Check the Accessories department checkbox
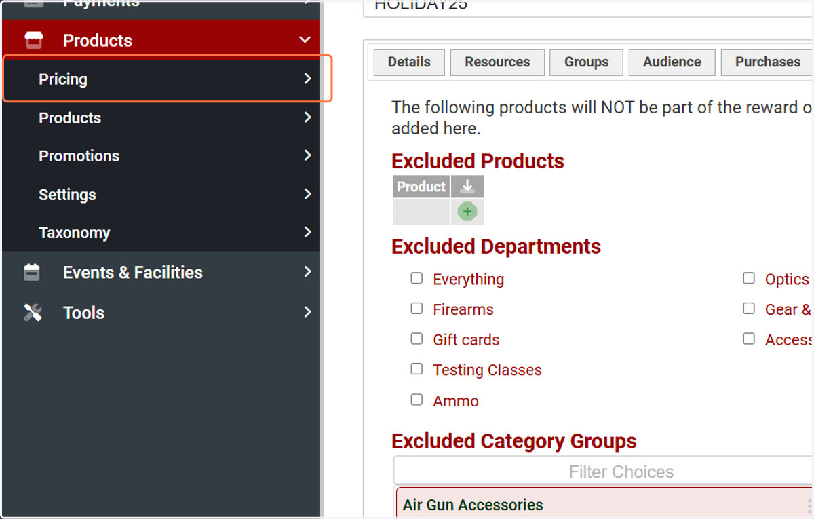814x519 pixels. pyautogui.click(x=749, y=339)
